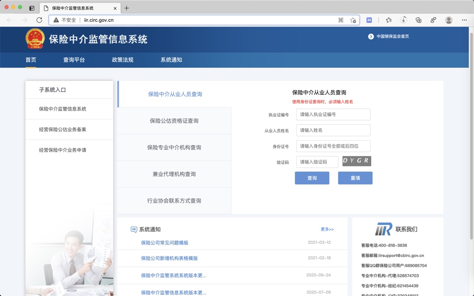Open notice 保险中介监管系统系统版本更...
Viewport: 474px width, 296px height.
pyautogui.click(x=174, y=276)
